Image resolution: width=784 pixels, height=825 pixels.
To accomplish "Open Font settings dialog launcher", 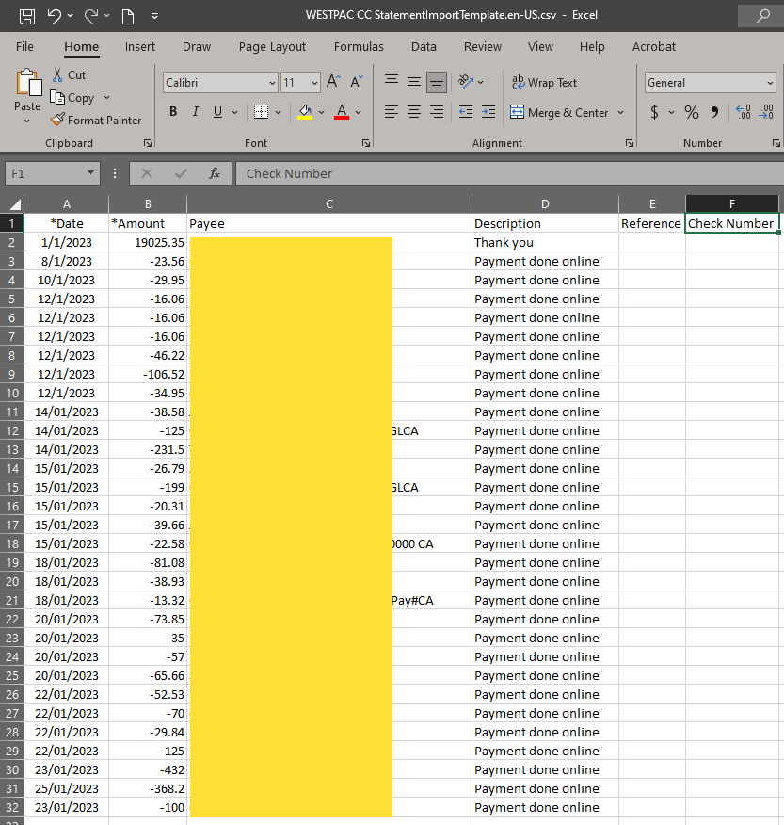I will point(366,143).
